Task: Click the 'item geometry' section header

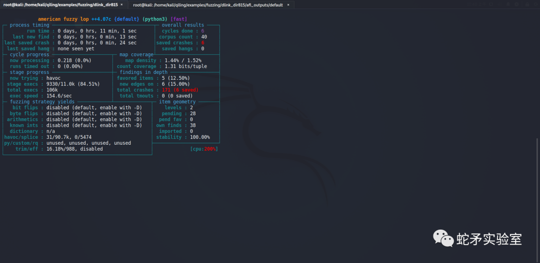Action: point(177,102)
